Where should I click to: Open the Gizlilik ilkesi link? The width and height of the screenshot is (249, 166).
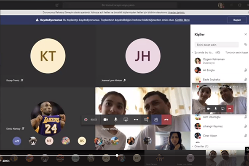(182, 20)
